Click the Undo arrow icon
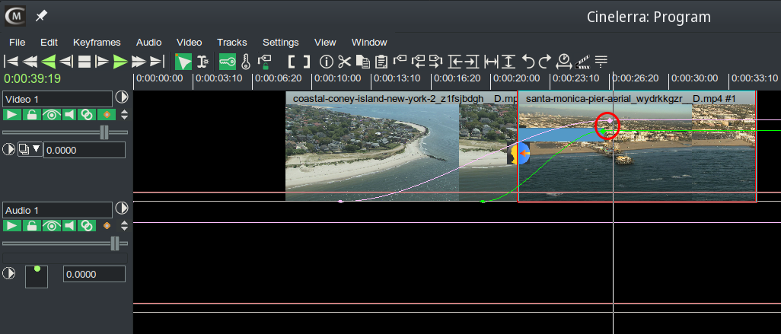Screen dimensions: 781x334 tap(528, 62)
